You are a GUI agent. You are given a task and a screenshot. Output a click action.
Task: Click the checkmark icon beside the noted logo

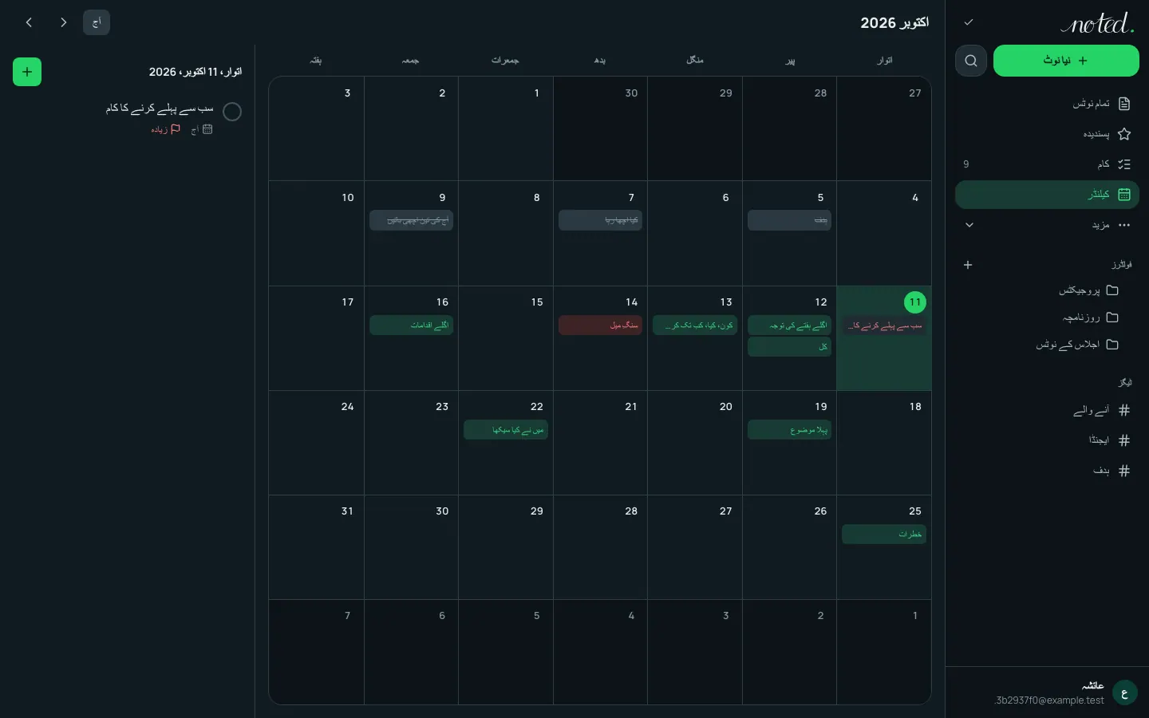(x=969, y=22)
